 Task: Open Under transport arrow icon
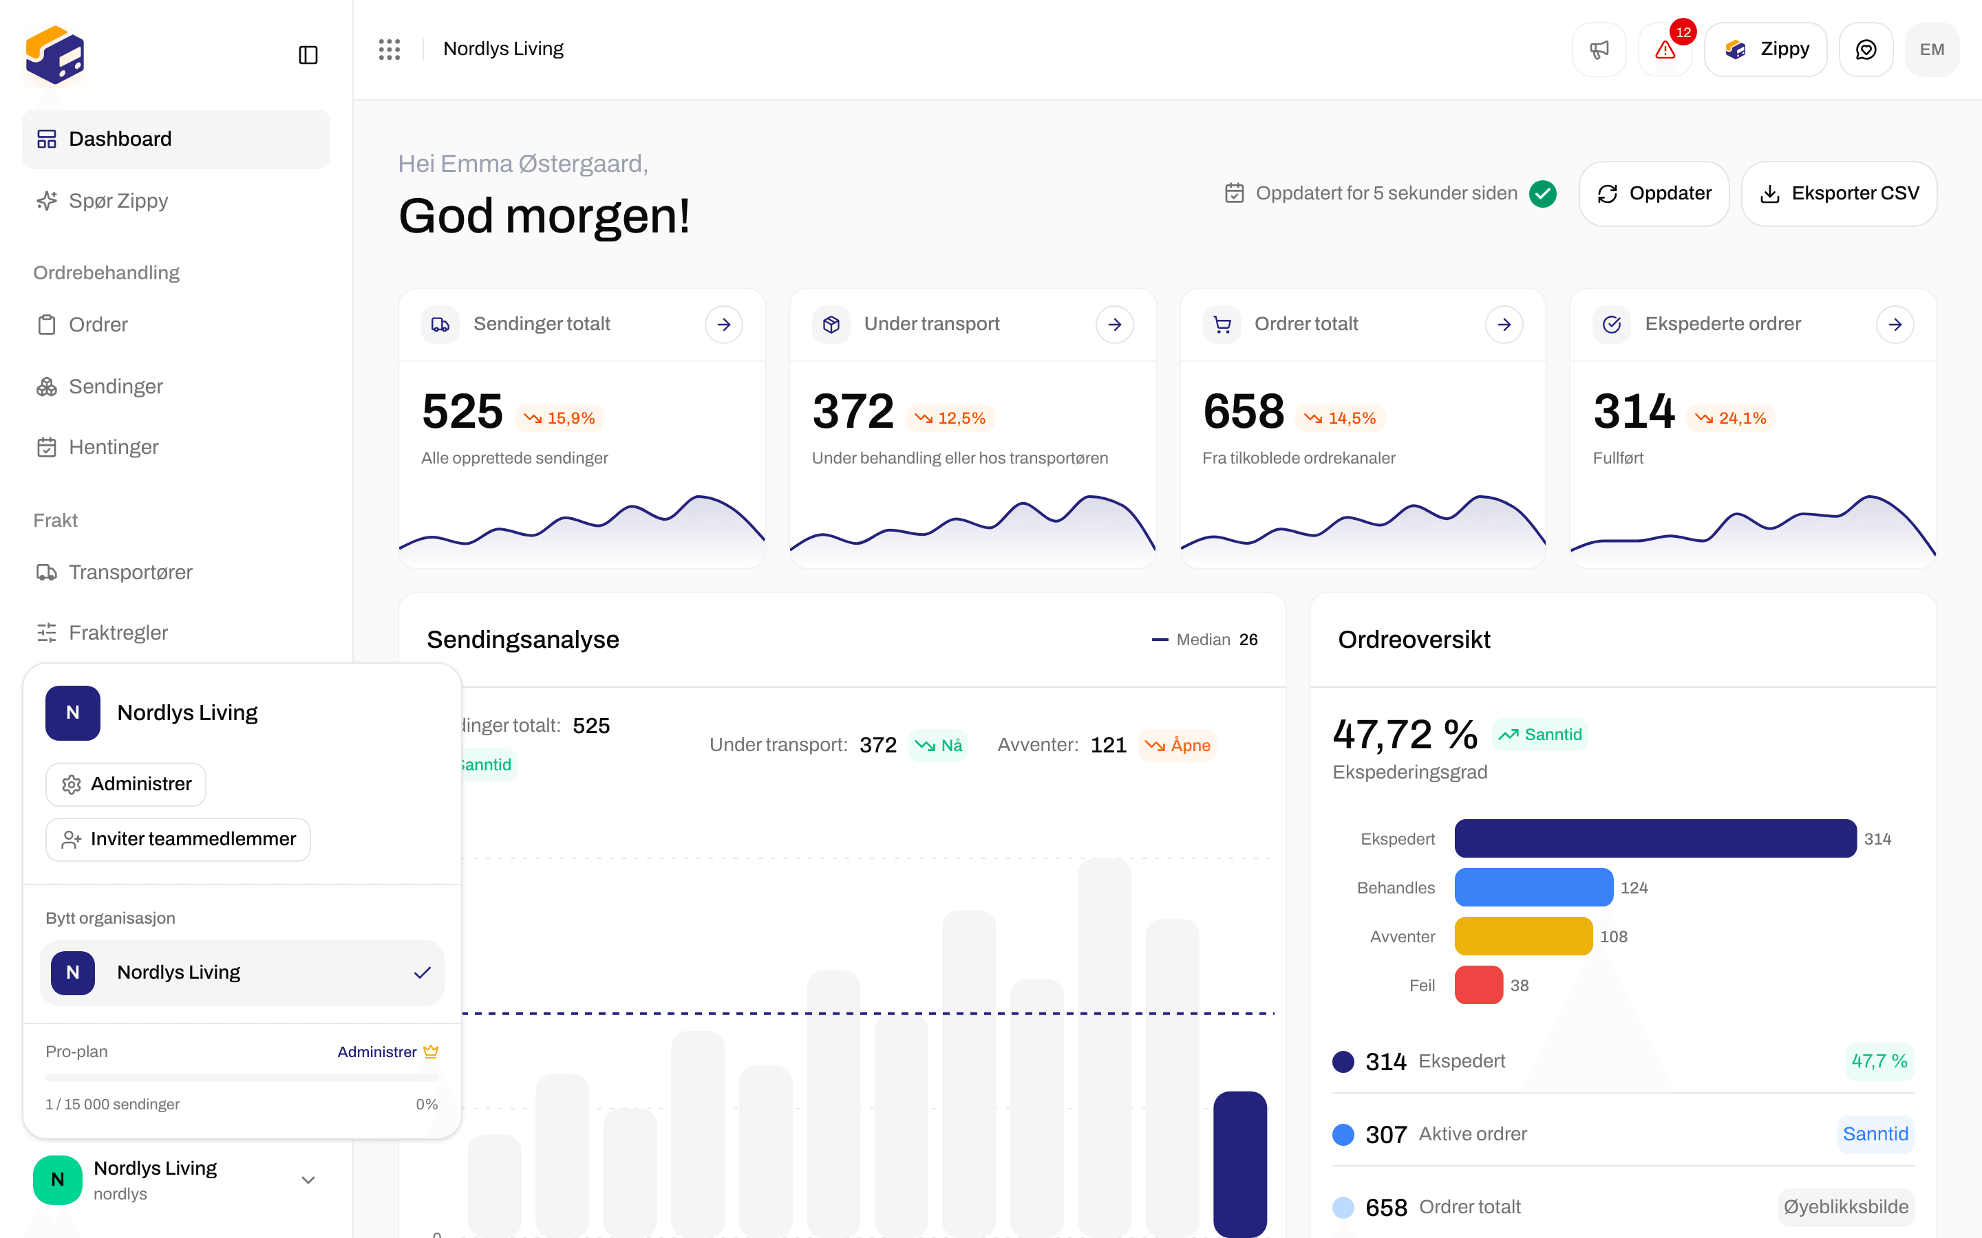(x=1115, y=324)
